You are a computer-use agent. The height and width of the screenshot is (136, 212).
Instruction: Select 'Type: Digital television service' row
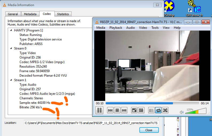tap(41, 39)
